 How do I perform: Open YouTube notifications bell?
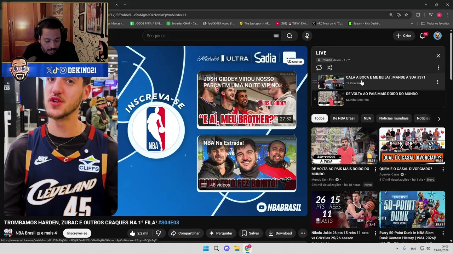tap(423, 36)
